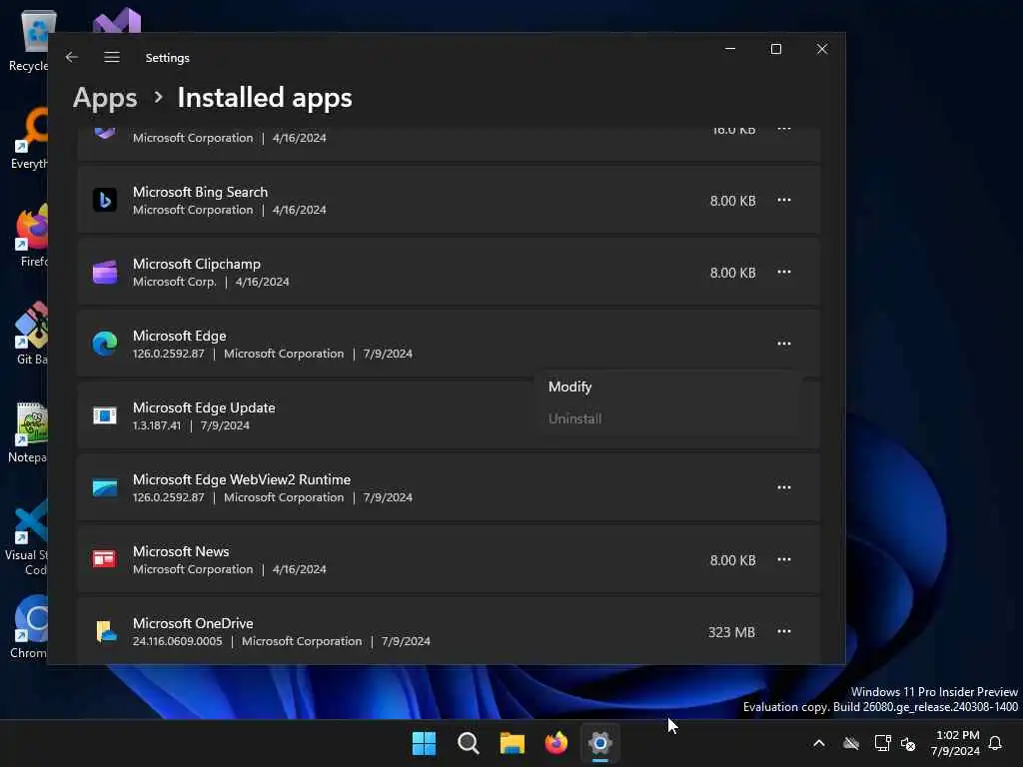Image resolution: width=1023 pixels, height=767 pixels.
Task: Open more options for Microsoft OneDrive
Action: point(784,631)
